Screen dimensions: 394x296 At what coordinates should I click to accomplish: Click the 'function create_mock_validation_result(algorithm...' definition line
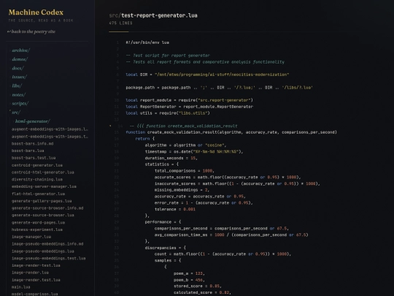pyautogui.click(x=231, y=132)
